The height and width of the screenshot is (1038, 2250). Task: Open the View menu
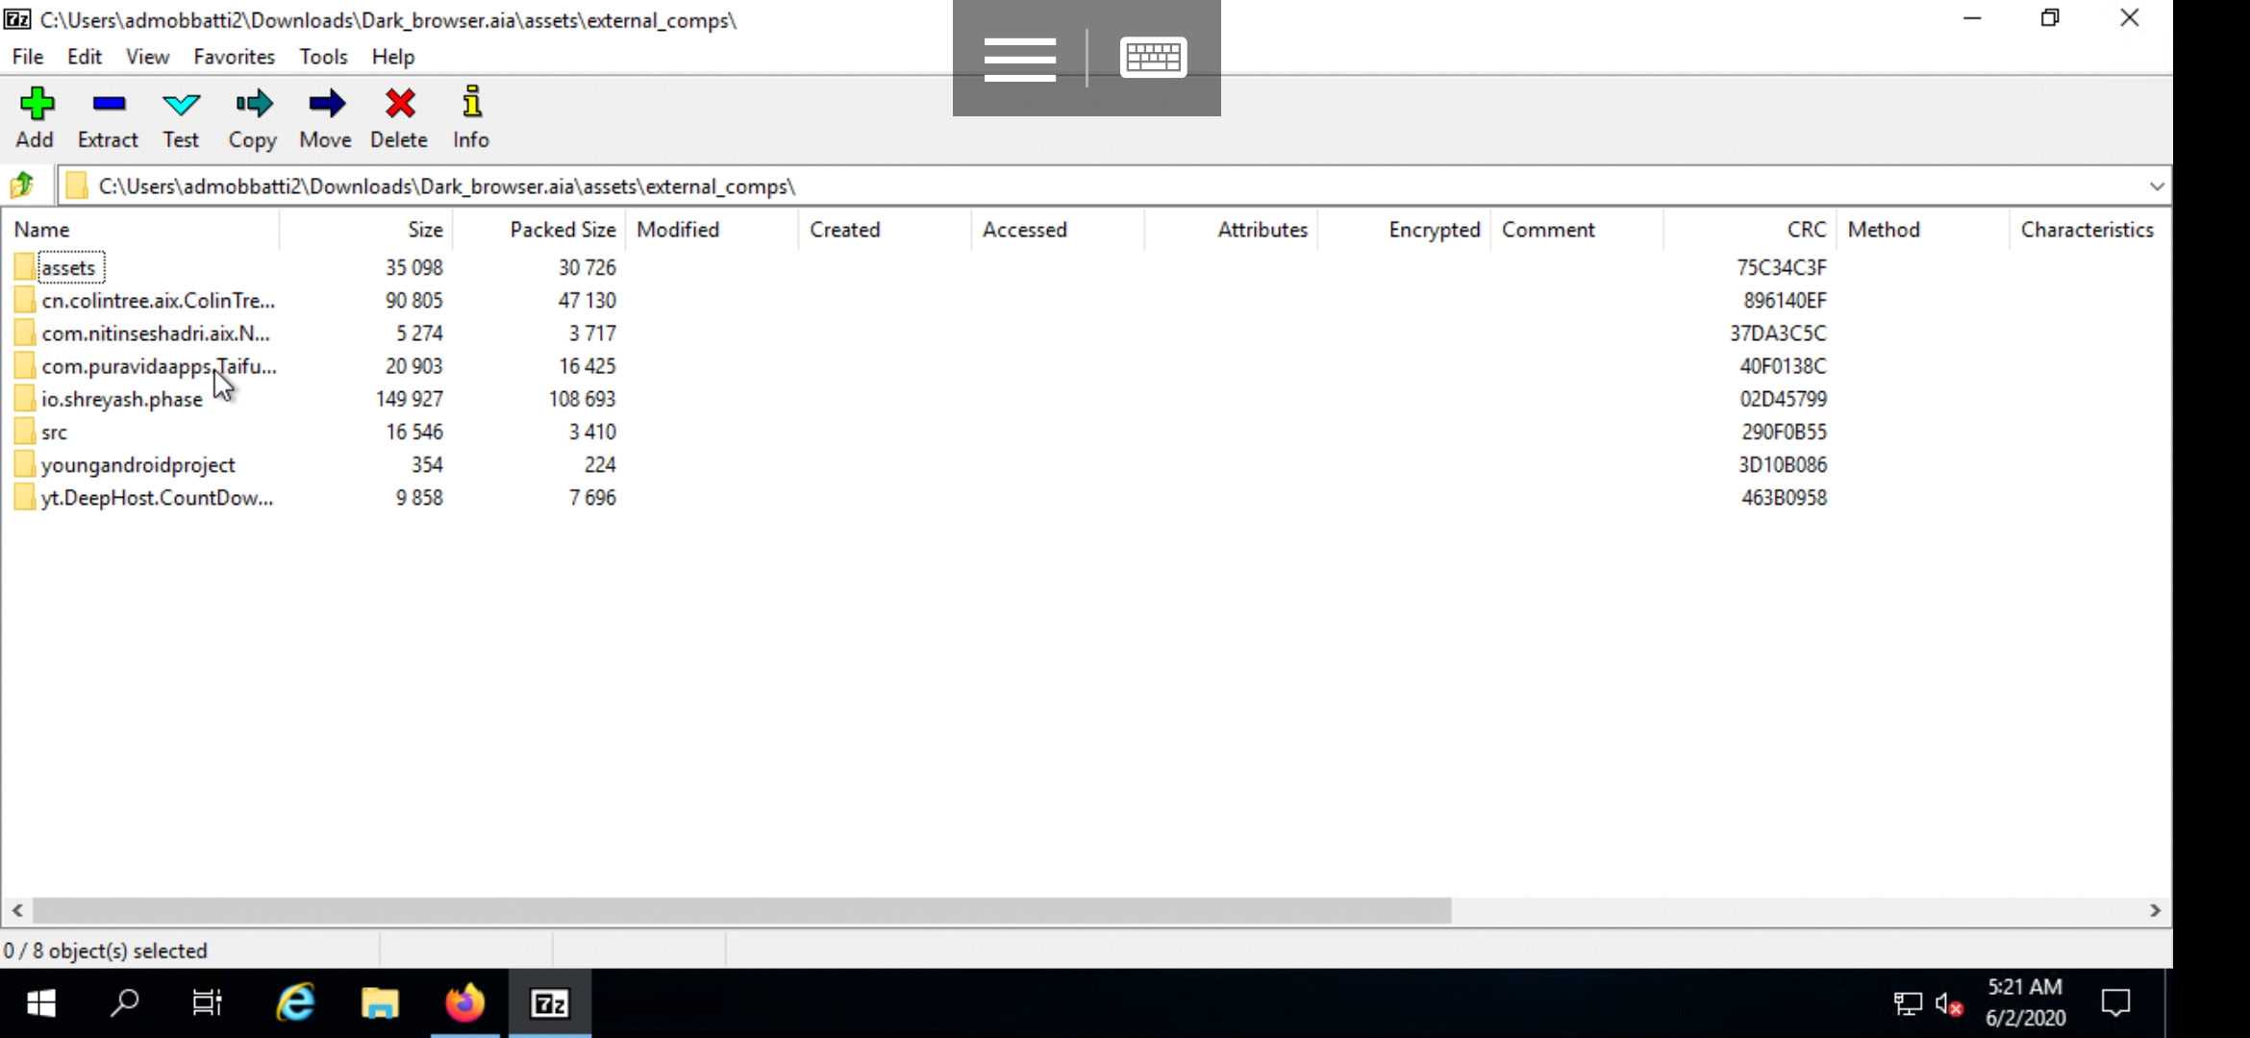[x=147, y=57]
